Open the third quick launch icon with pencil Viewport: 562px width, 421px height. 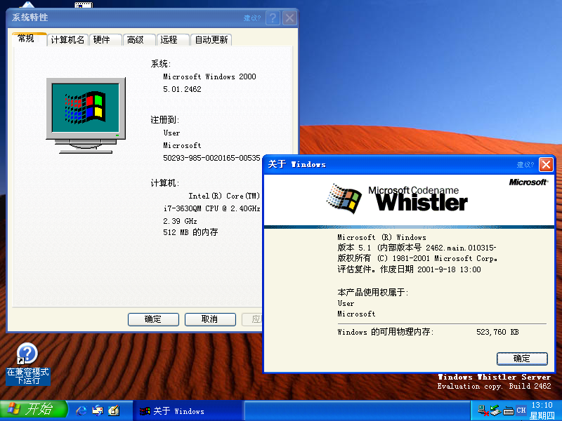(114, 410)
